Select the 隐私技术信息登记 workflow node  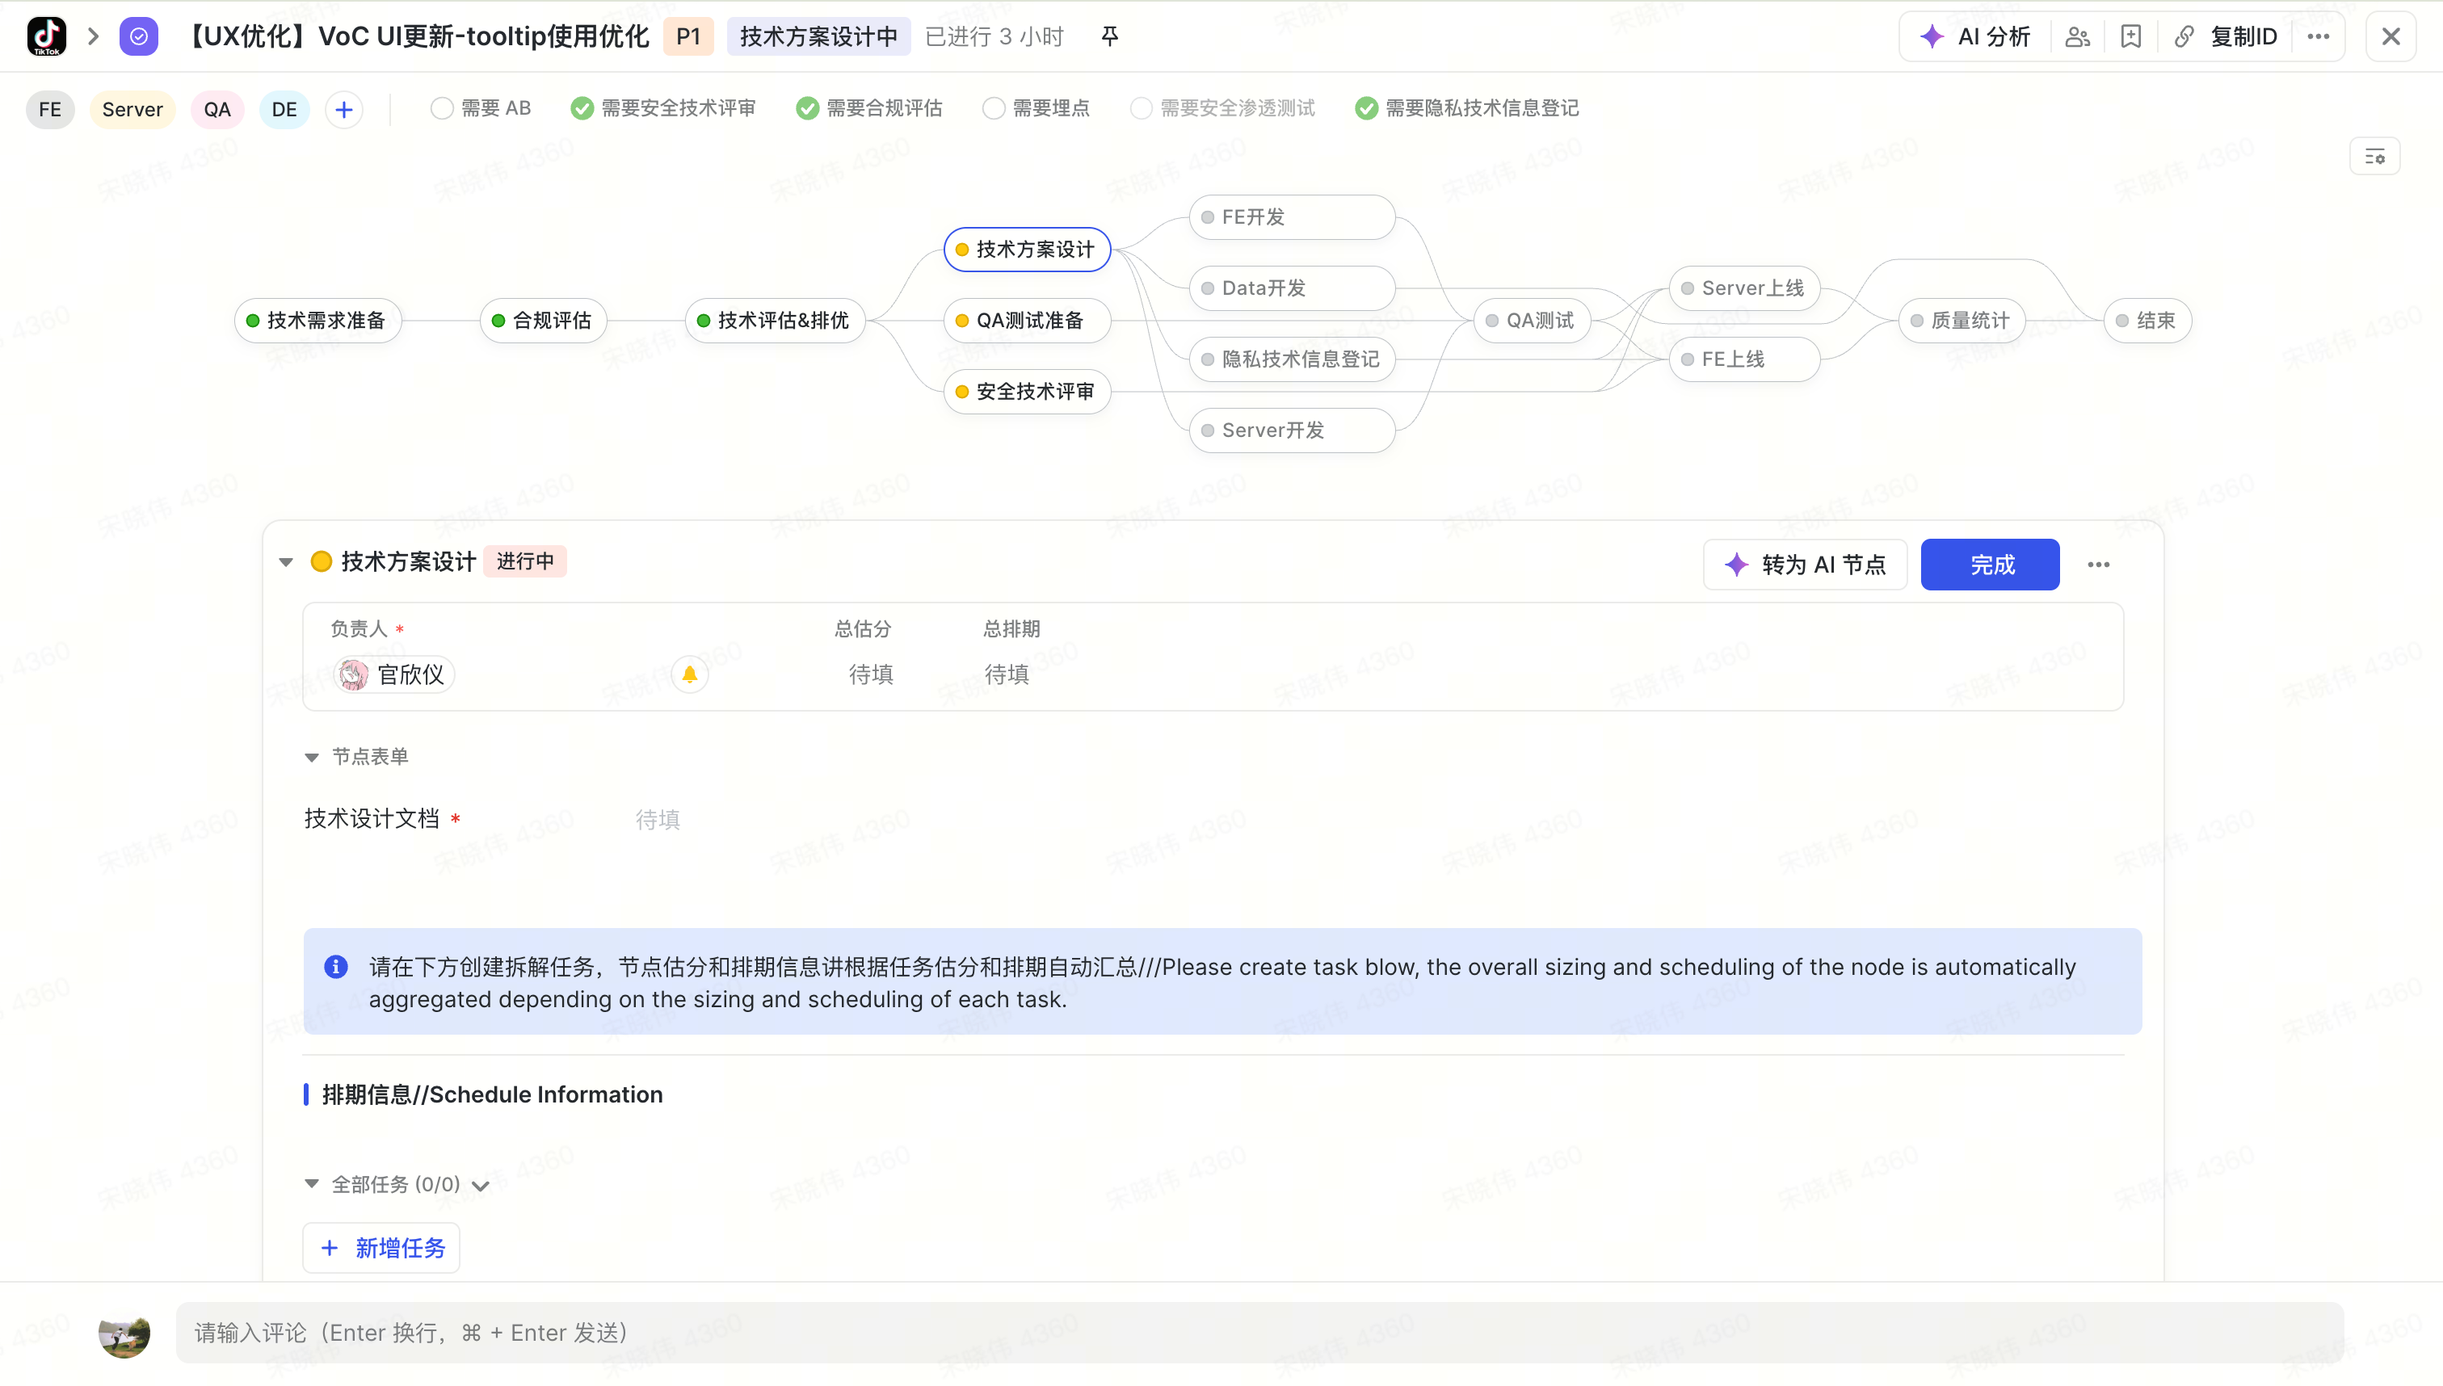1292,359
